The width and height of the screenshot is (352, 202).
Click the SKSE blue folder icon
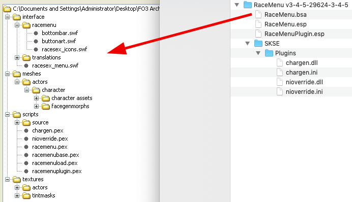(258, 43)
